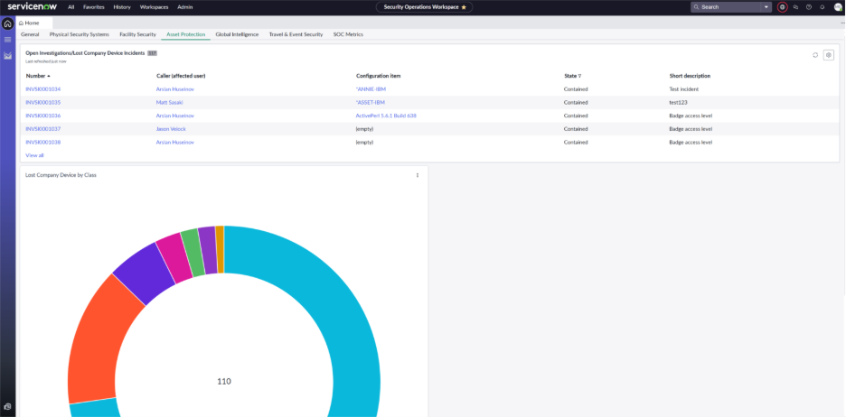Switch to the General tab
This screenshot has width=846, height=417.
(30, 34)
